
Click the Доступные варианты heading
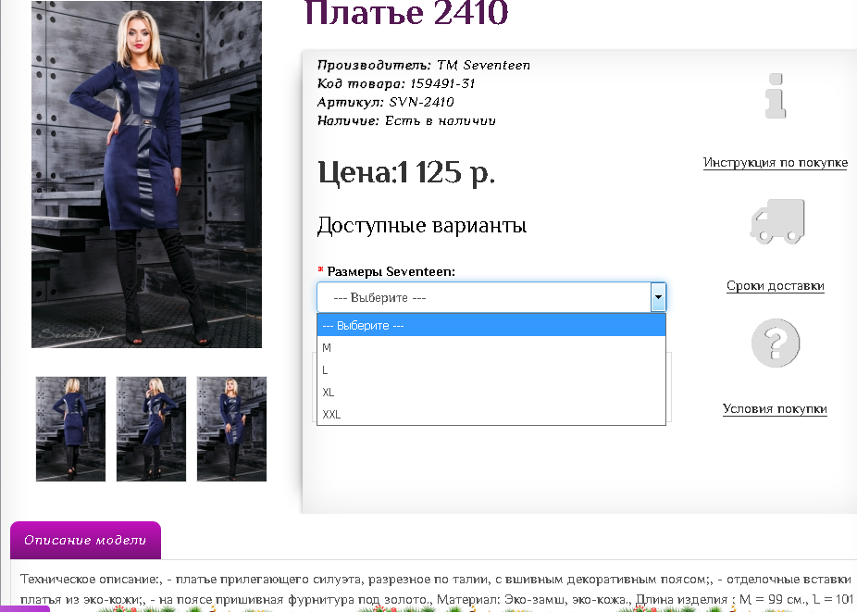tap(421, 225)
